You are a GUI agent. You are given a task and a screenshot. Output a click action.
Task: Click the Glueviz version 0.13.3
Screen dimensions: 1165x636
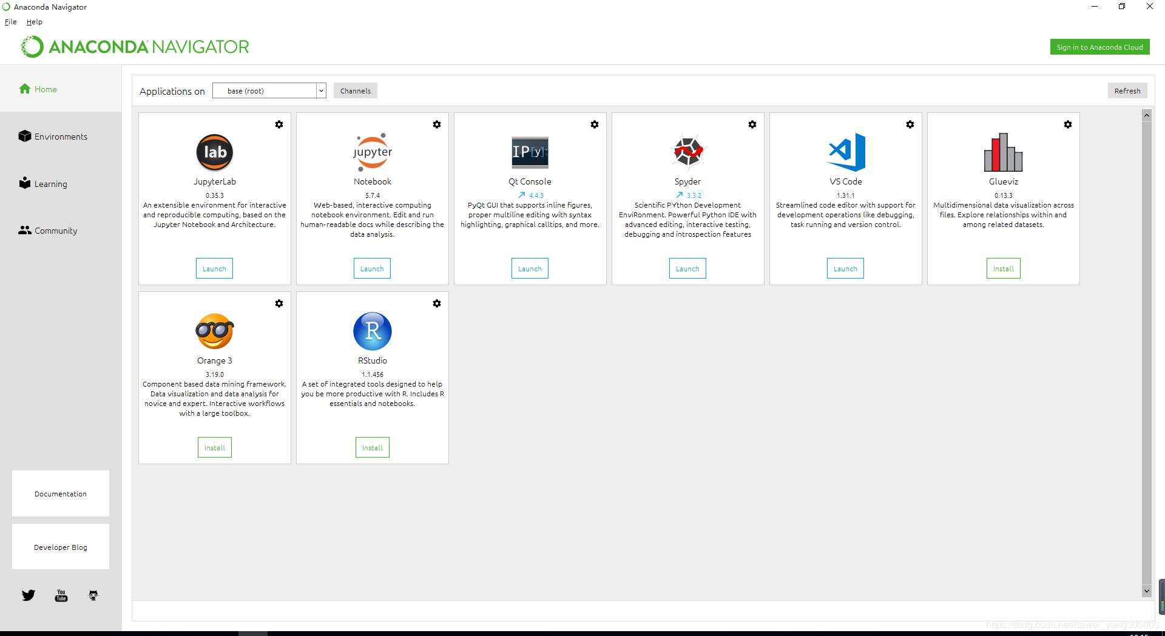1004,195
